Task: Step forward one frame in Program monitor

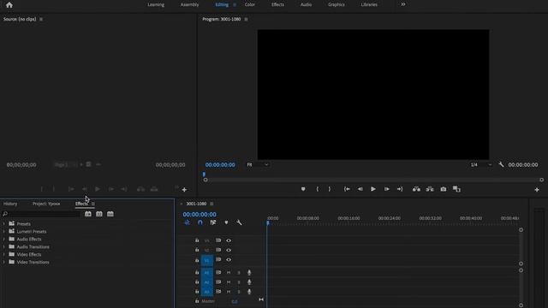Action: [386, 189]
